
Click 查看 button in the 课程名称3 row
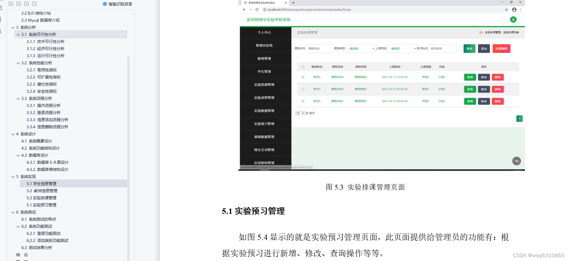[470, 77]
